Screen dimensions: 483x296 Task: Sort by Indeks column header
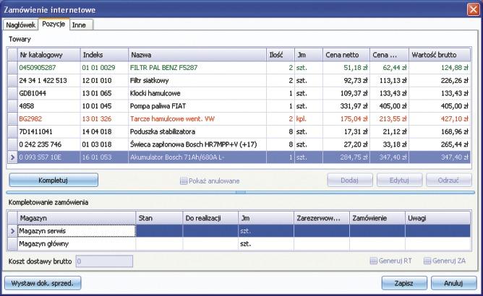pos(104,55)
